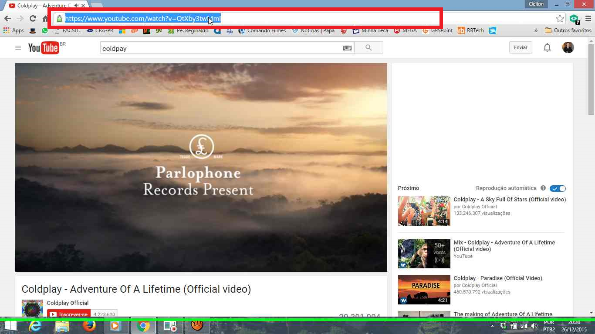Open a new browser tab
595x334 pixels.
click(96, 5)
